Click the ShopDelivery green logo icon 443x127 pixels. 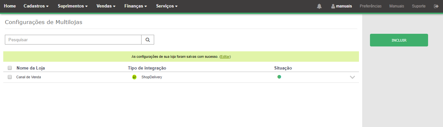pos(134,77)
